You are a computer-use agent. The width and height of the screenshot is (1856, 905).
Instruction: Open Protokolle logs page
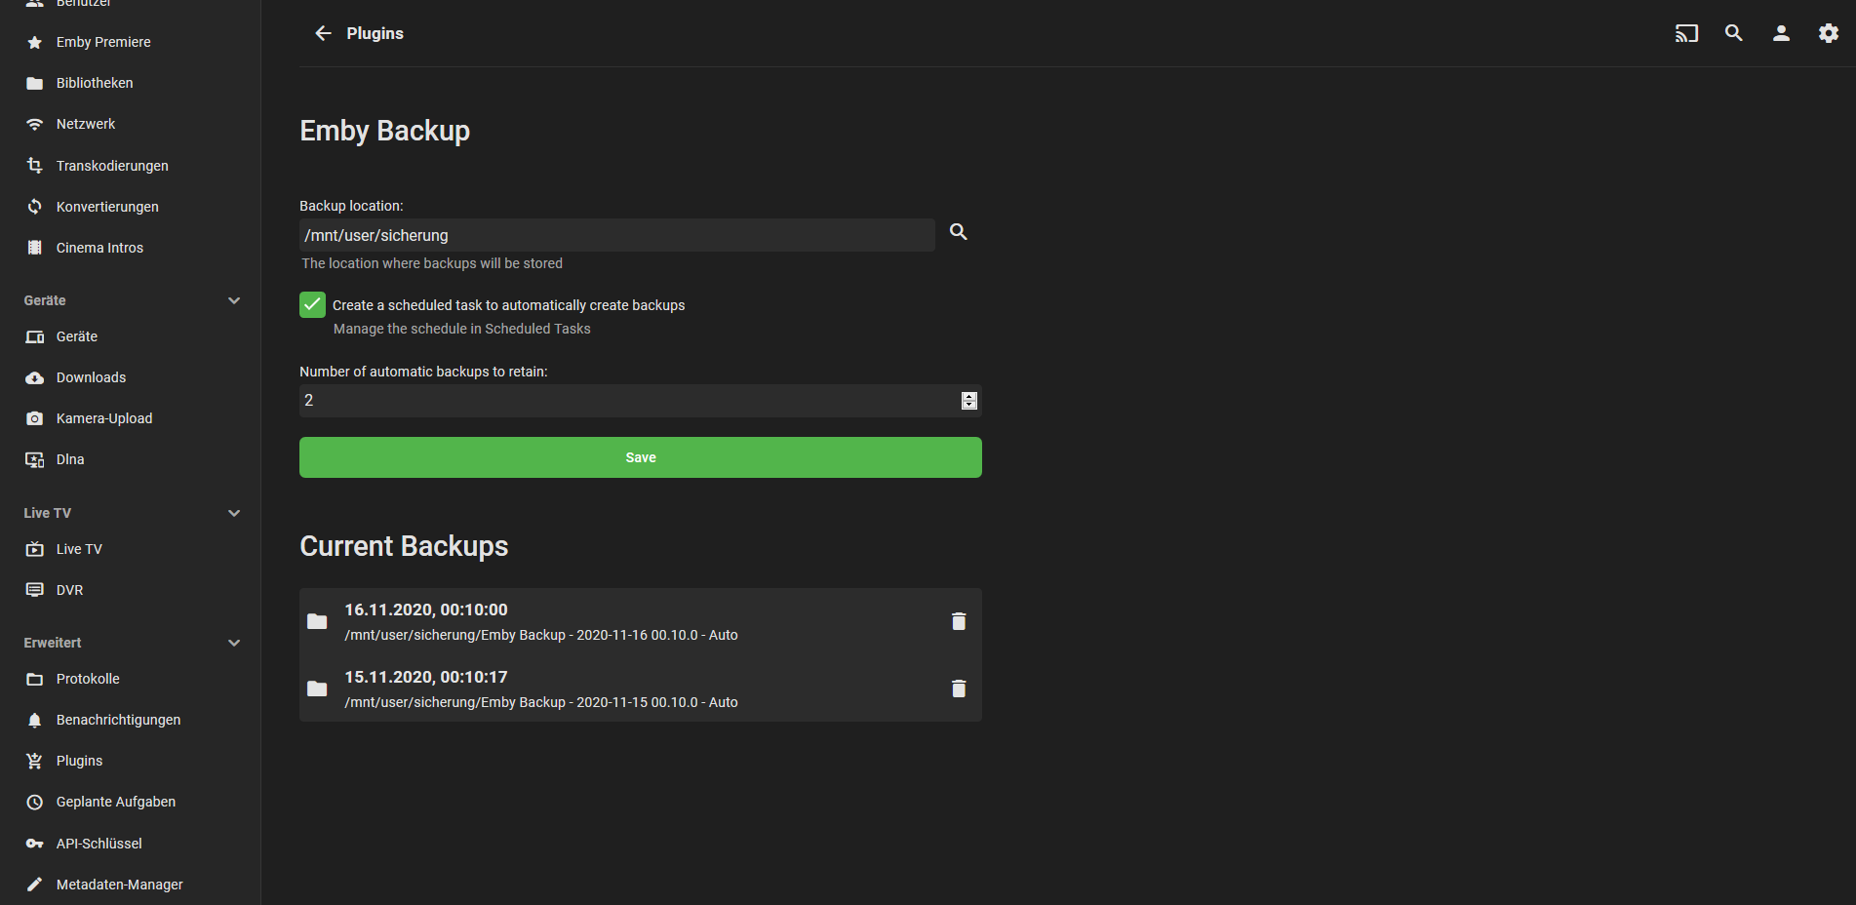88,679
